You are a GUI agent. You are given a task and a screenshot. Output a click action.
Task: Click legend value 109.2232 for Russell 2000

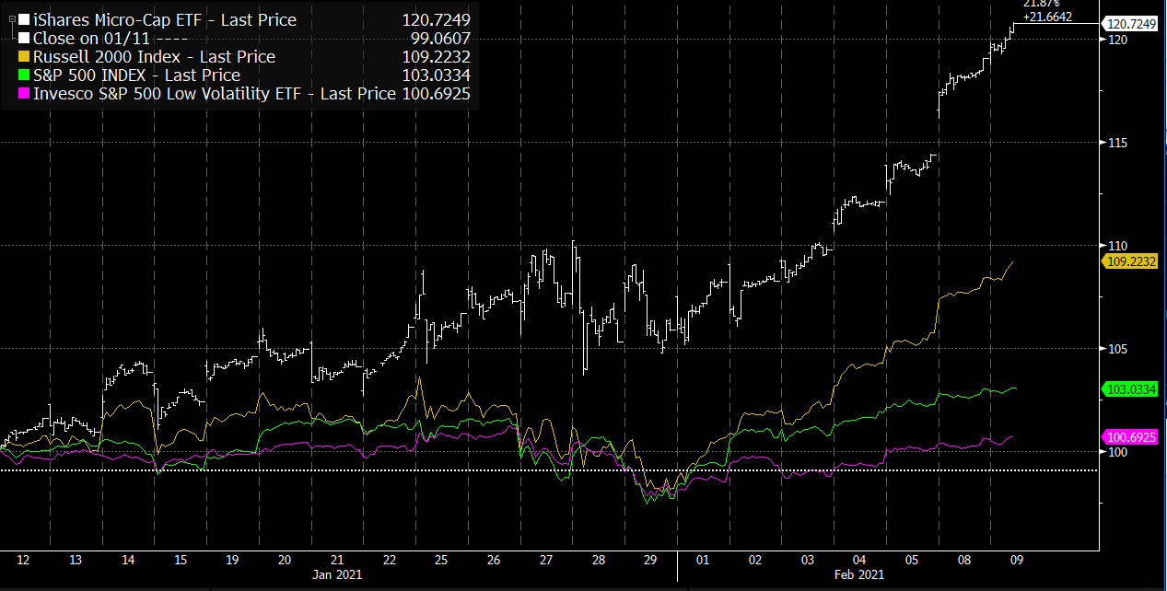coord(438,56)
